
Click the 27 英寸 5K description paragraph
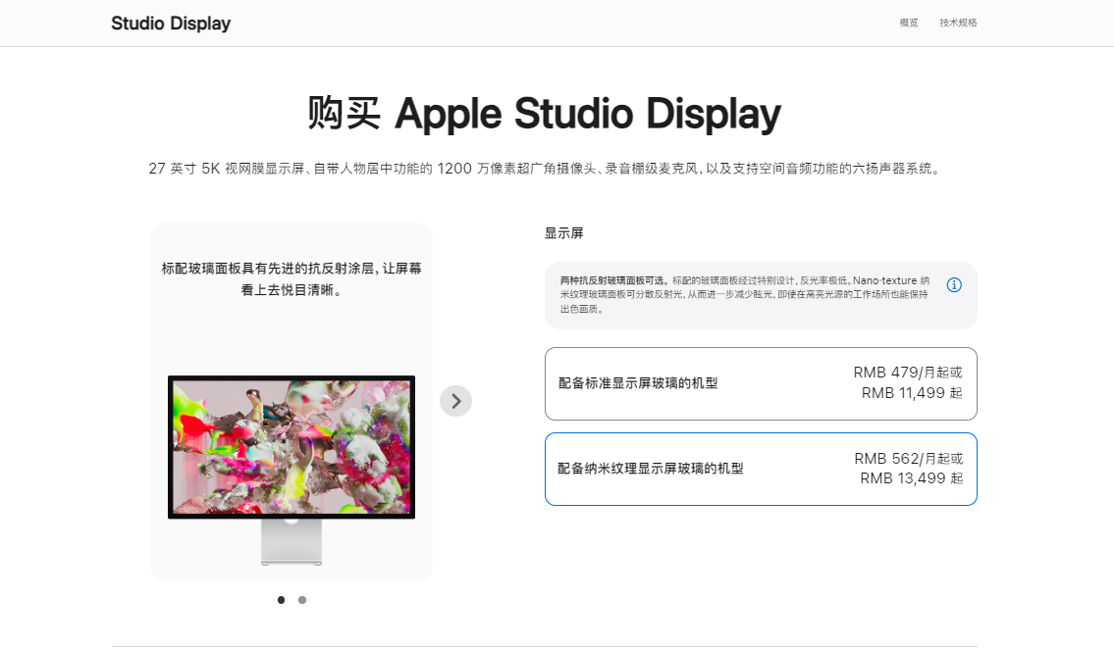(544, 169)
